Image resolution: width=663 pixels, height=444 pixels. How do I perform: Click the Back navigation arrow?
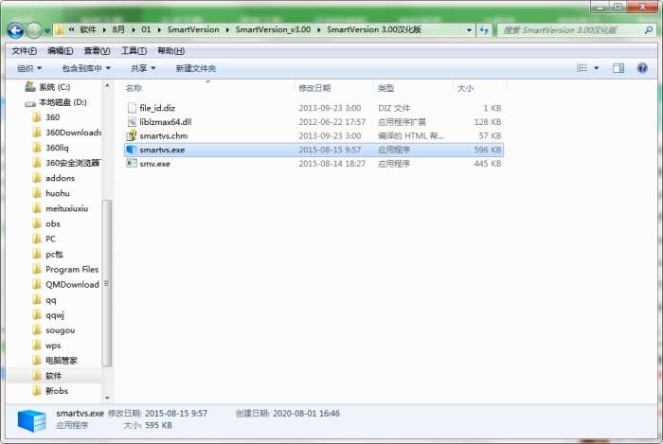[15, 30]
